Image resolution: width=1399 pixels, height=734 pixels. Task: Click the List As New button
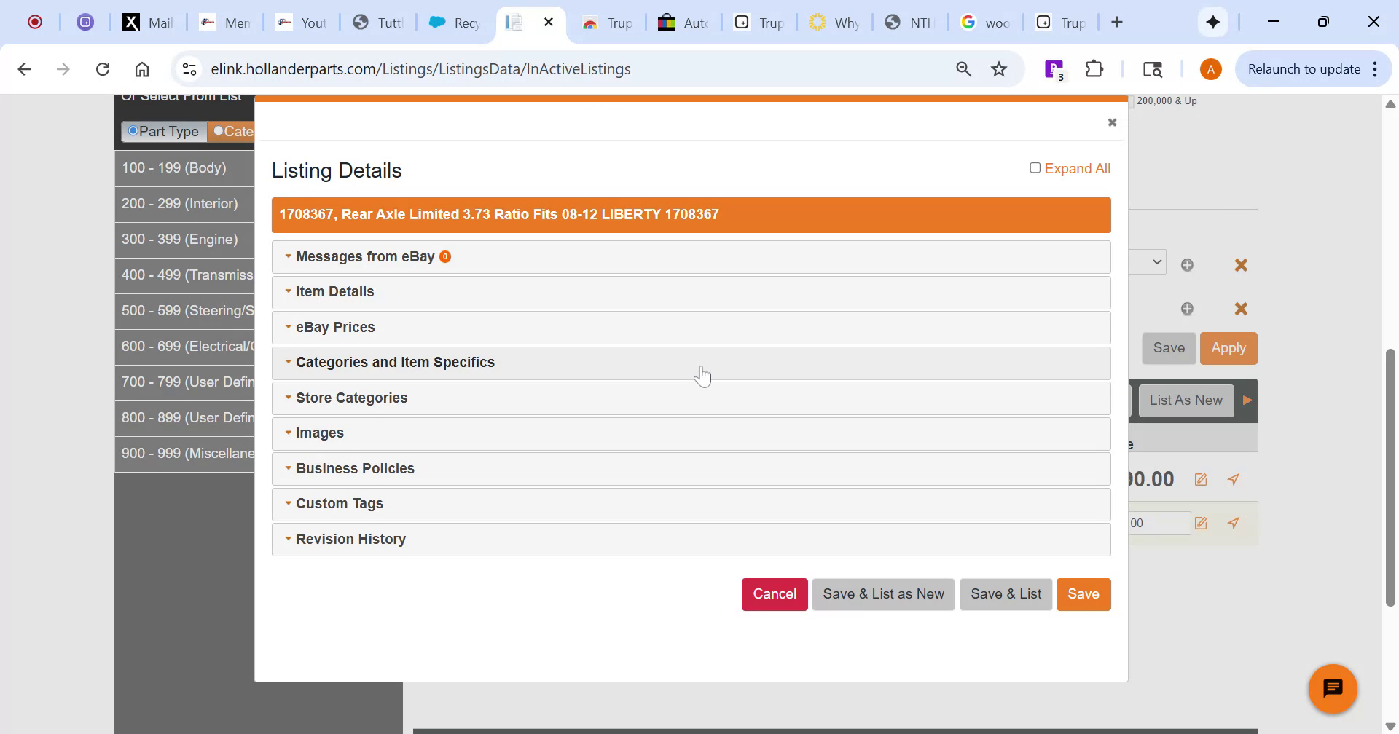(x=1185, y=400)
